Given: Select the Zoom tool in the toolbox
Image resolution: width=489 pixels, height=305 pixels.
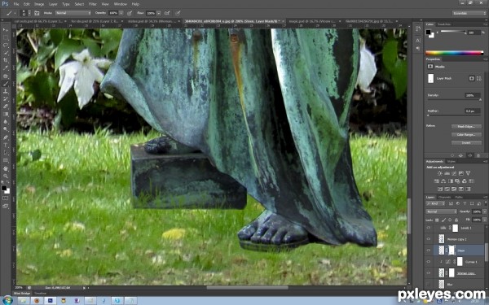Looking at the screenshot, I should point(6,176).
